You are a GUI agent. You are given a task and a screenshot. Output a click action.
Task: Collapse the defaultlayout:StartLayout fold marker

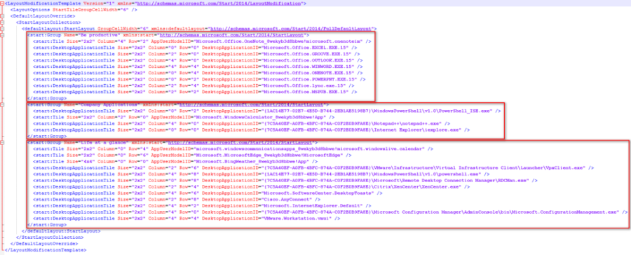(x=2, y=29)
